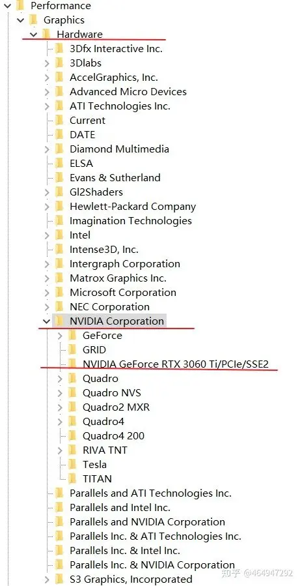Screen dimensions: 300x586
Task: Click the DATE folder icon
Action: click(x=59, y=134)
